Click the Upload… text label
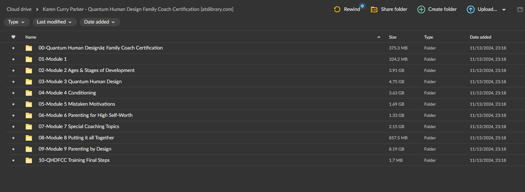 (487, 9)
